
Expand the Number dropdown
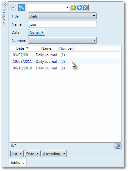pyautogui.click(x=62, y=40)
